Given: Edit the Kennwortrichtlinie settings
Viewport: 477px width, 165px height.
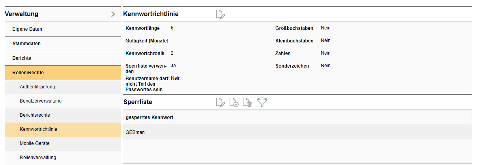Looking at the screenshot, I should pyautogui.click(x=221, y=15).
